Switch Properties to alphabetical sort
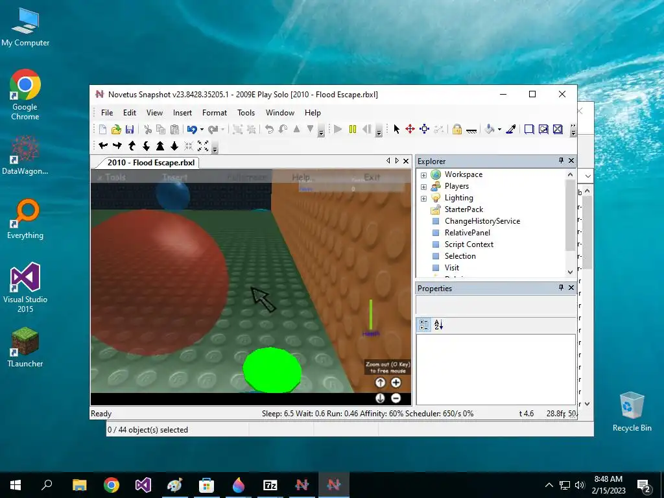Image resolution: width=664 pixels, height=498 pixels. 438,325
